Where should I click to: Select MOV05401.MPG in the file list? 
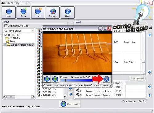coord(48,89)
